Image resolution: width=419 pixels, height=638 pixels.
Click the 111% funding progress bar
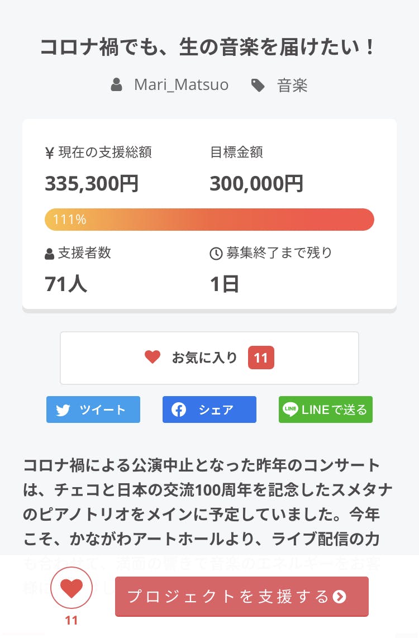209,220
